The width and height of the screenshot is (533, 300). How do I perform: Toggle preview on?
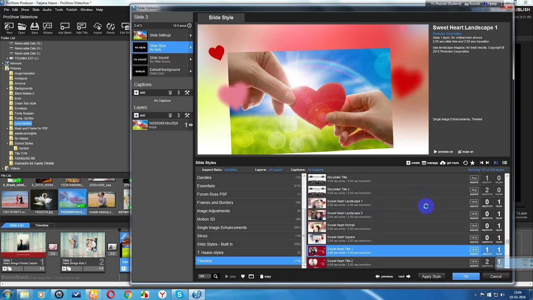pyautogui.click(x=443, y=152)
